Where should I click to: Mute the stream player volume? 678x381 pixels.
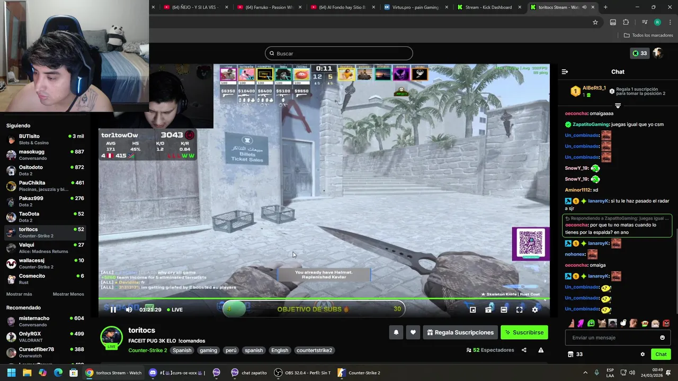(x=129, y=310)
